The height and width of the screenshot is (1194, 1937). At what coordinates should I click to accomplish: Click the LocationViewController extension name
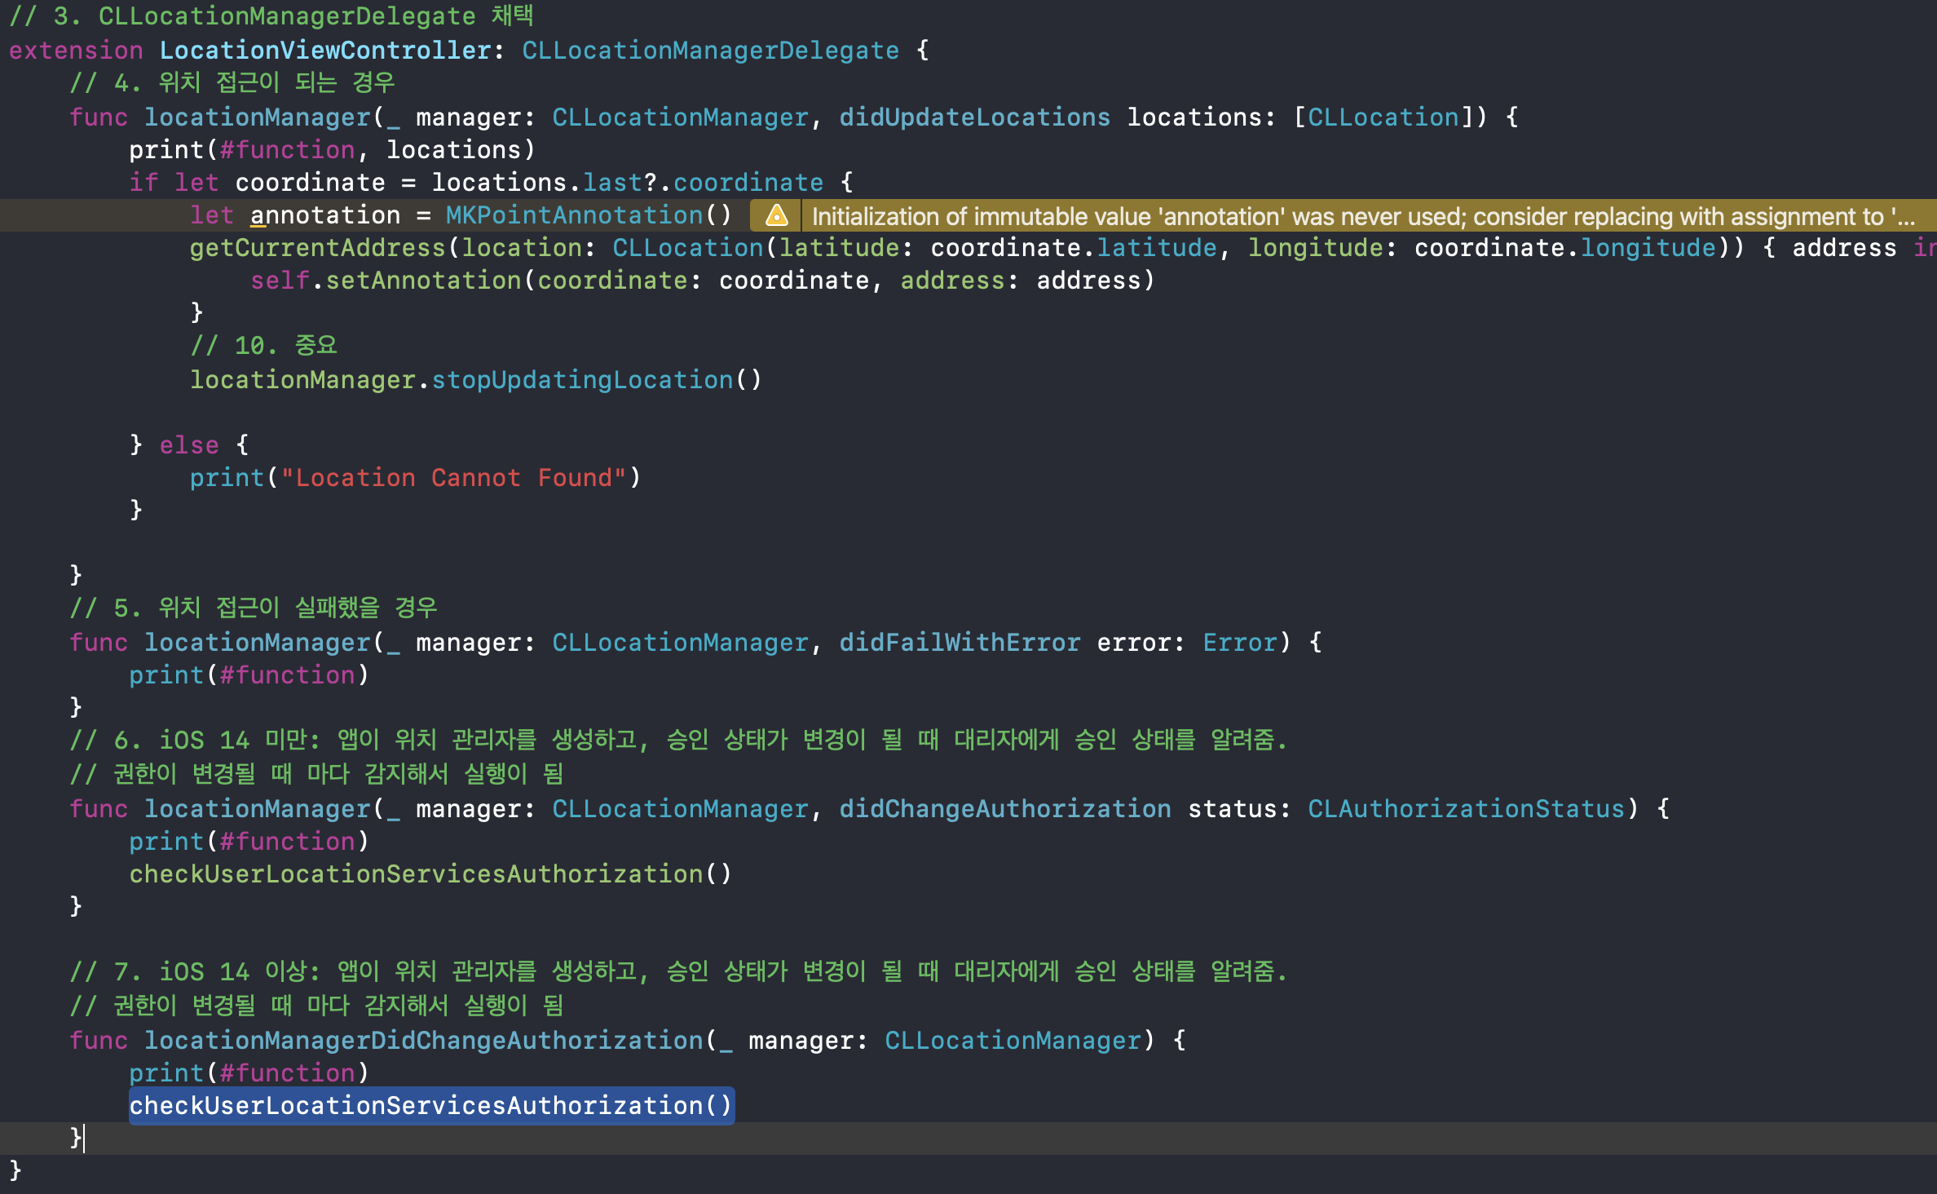pyautogui.click(x=325, y=51)
